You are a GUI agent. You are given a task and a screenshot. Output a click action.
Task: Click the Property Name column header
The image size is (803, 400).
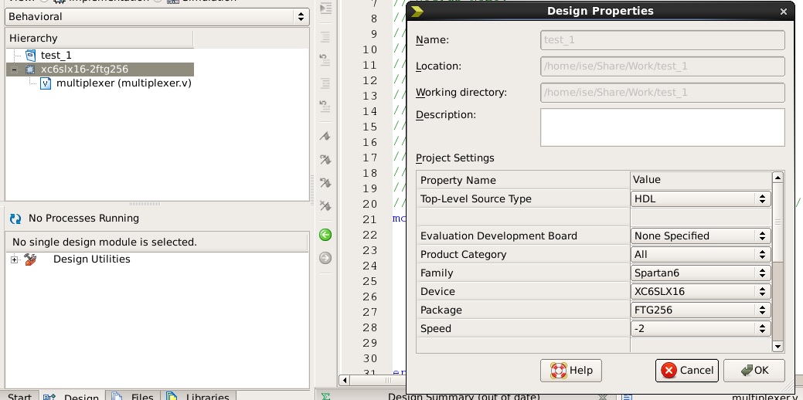tap(524, 180)
